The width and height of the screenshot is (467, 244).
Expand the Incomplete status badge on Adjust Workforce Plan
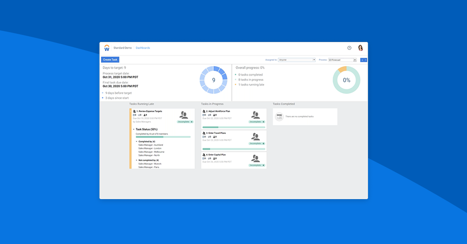point(256,122)
